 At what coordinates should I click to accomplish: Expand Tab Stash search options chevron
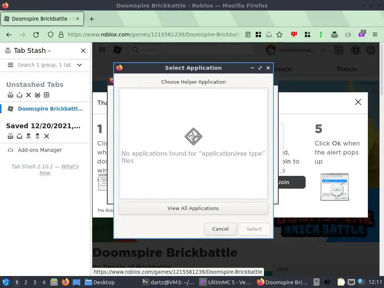pos(79,65)
